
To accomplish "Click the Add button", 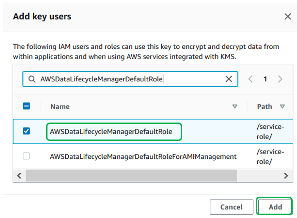I will point(275,207).
